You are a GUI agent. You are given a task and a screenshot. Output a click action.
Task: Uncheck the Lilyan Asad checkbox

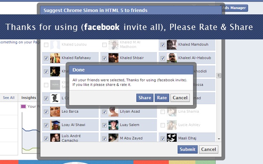coord(104,112)
